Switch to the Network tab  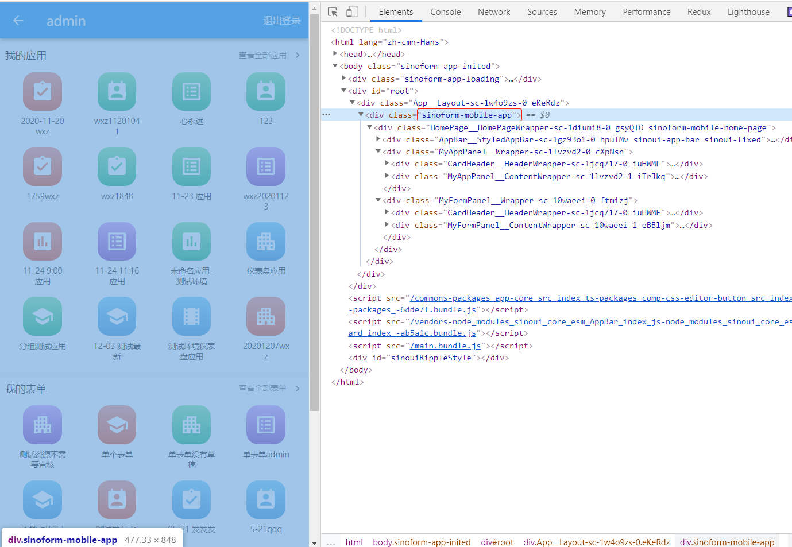[494, 11]
